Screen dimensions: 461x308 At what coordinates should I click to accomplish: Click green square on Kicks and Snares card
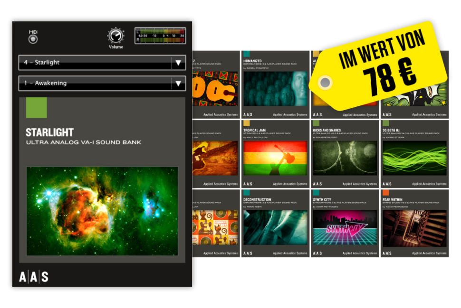tap(317, 123)
